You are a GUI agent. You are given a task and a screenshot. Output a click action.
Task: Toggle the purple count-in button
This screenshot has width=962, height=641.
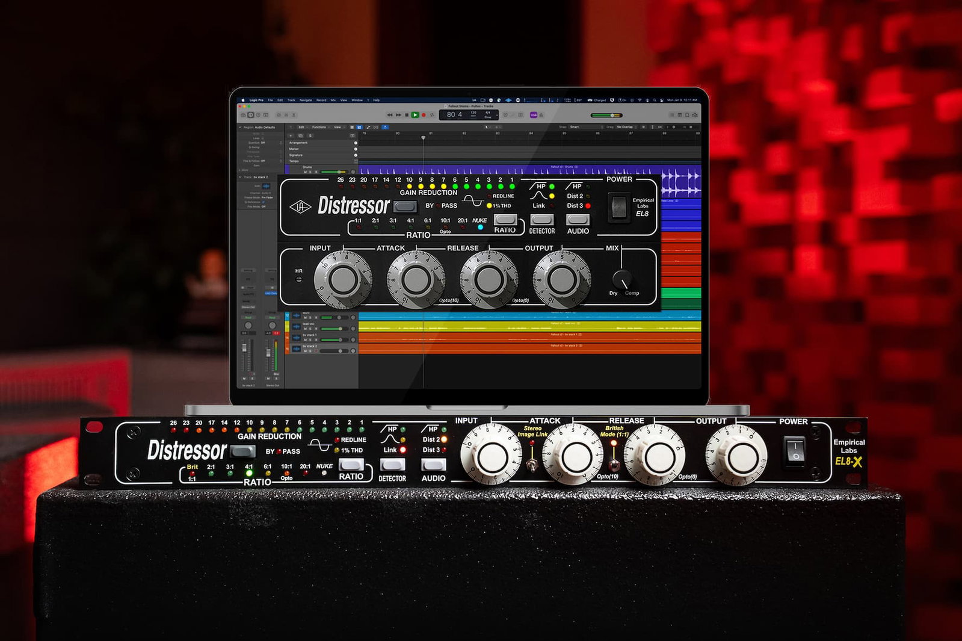(x=533, y=115)
